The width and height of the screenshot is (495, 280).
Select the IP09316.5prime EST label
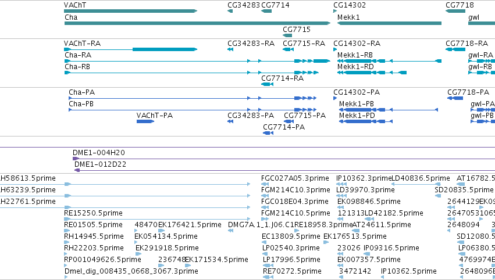pos(391,248)
